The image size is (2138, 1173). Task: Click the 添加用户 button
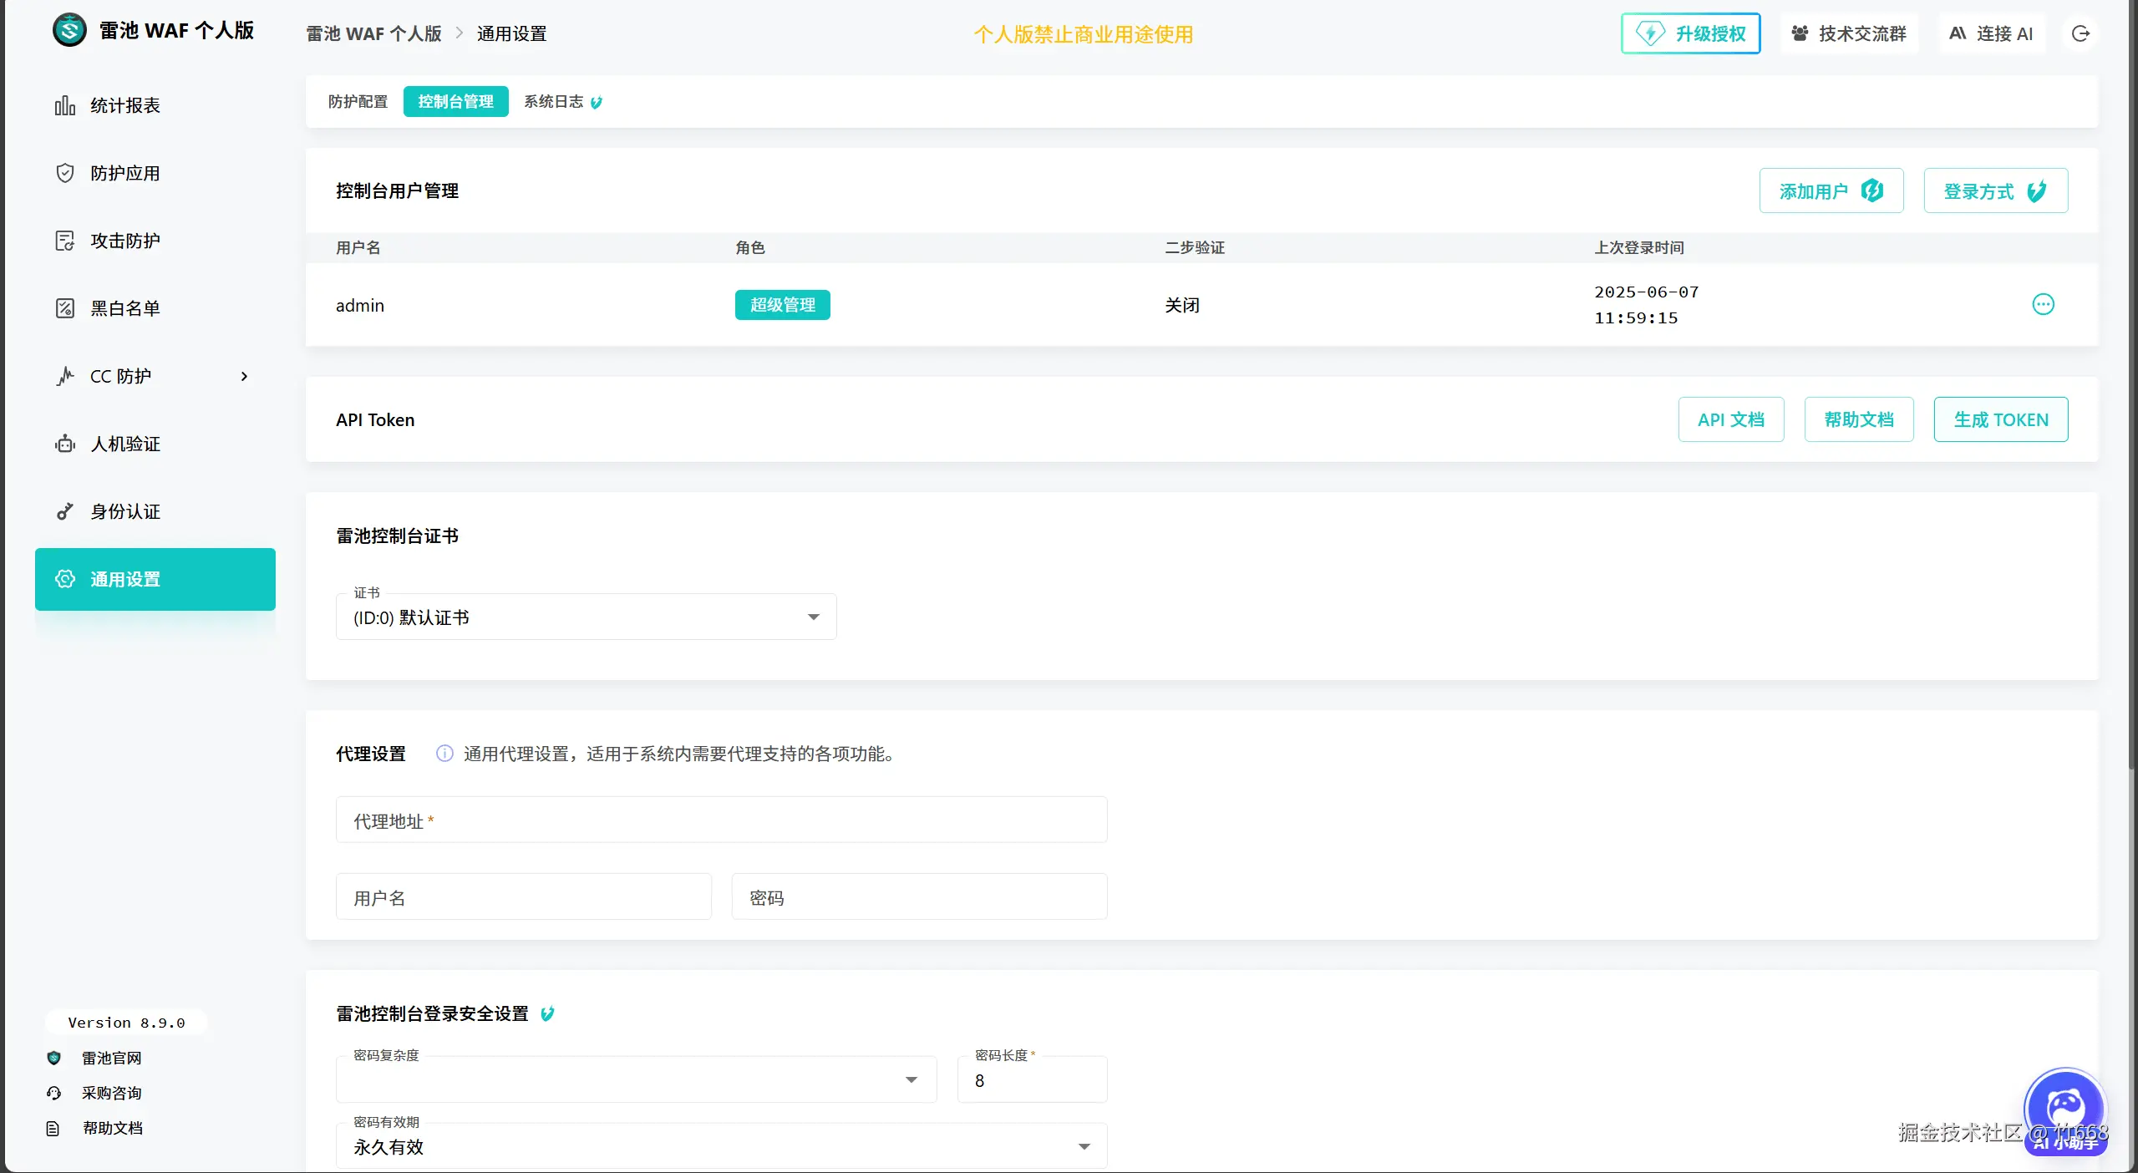click(x=1831, y=191)
